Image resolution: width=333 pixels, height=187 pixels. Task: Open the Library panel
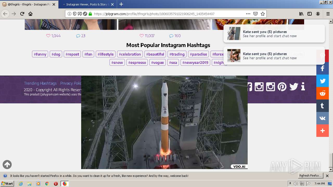tap(301, 14)
